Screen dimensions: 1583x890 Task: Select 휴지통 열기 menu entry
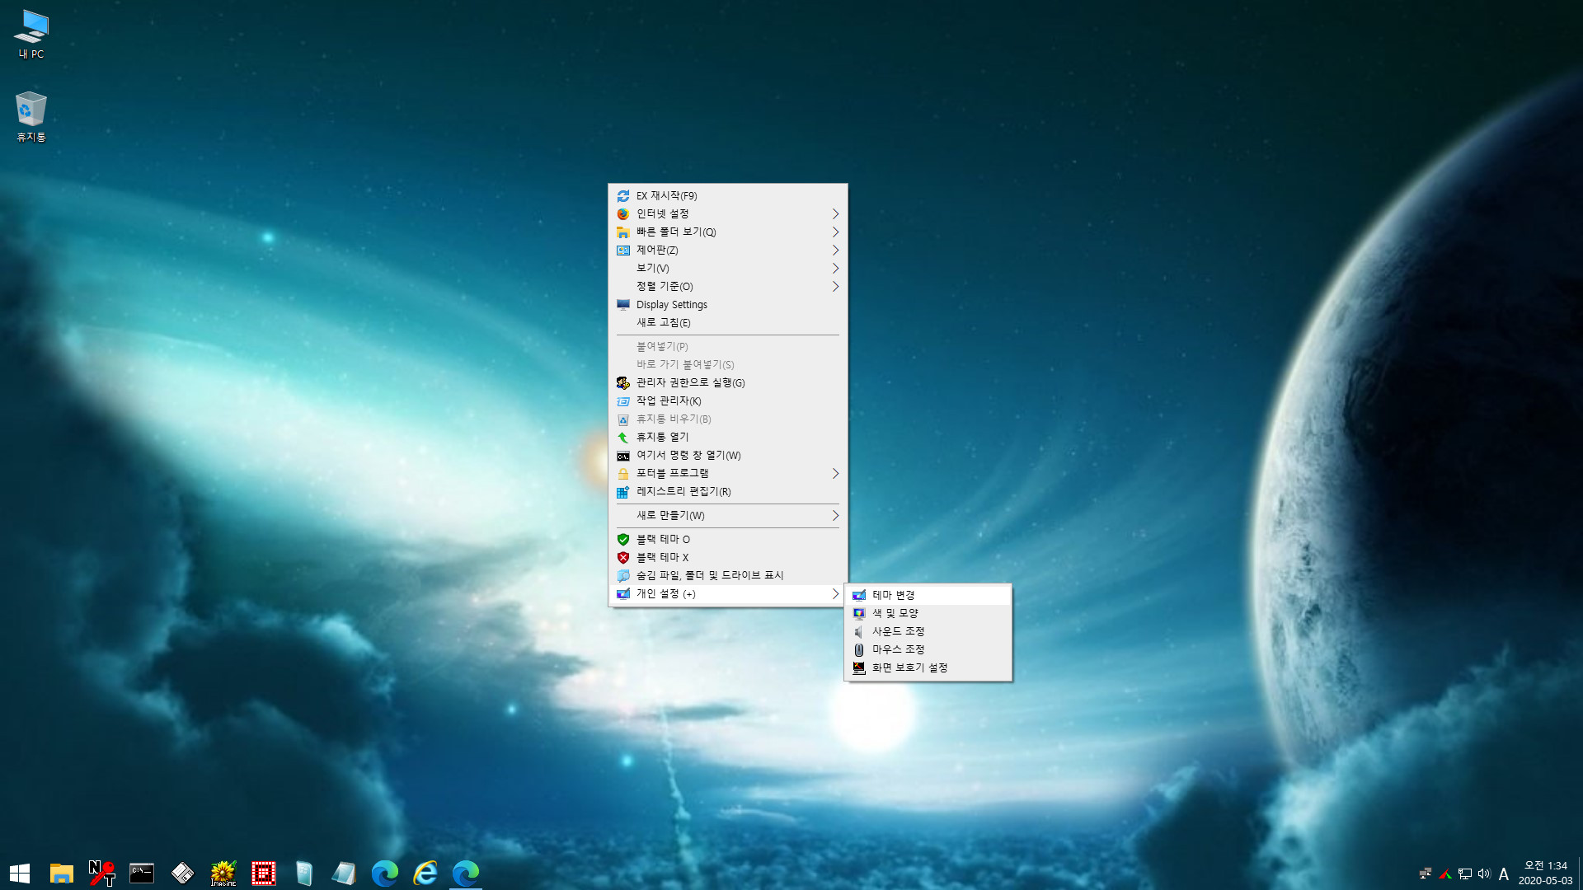728,438
